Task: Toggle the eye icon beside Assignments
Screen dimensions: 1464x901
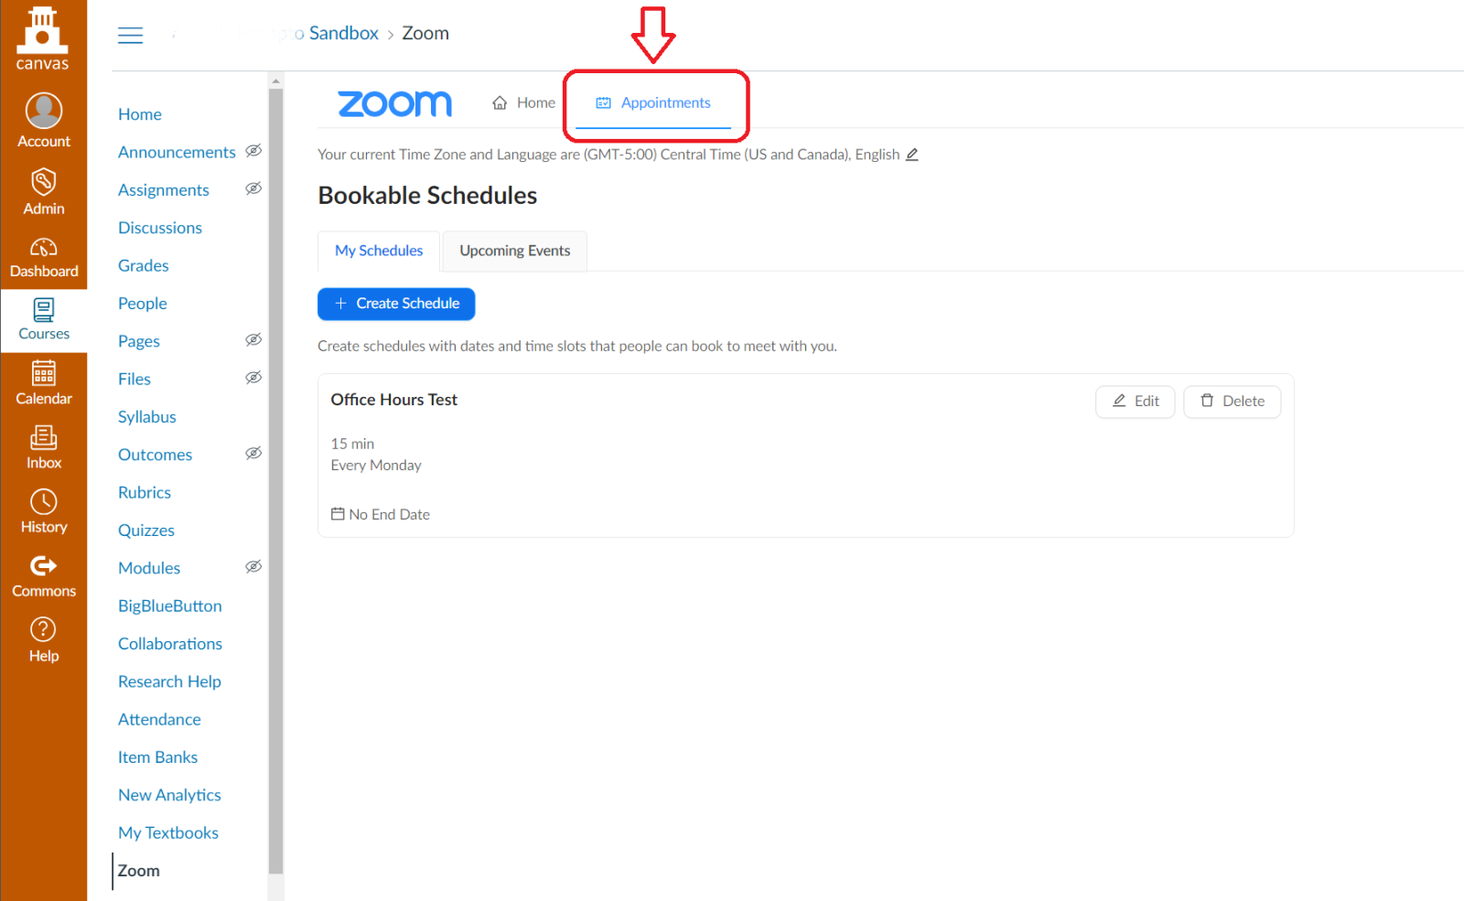Action: 253,188
